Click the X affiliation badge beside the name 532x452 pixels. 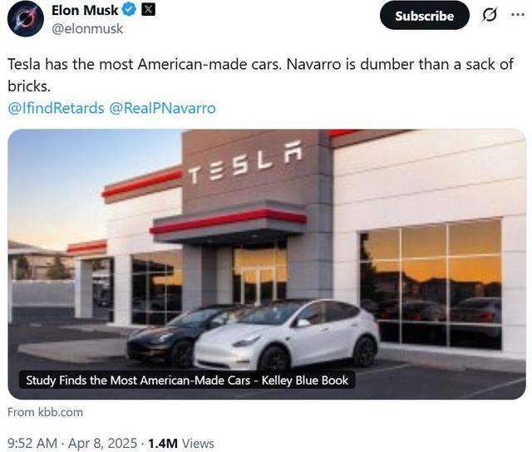(x=148, y=11)
